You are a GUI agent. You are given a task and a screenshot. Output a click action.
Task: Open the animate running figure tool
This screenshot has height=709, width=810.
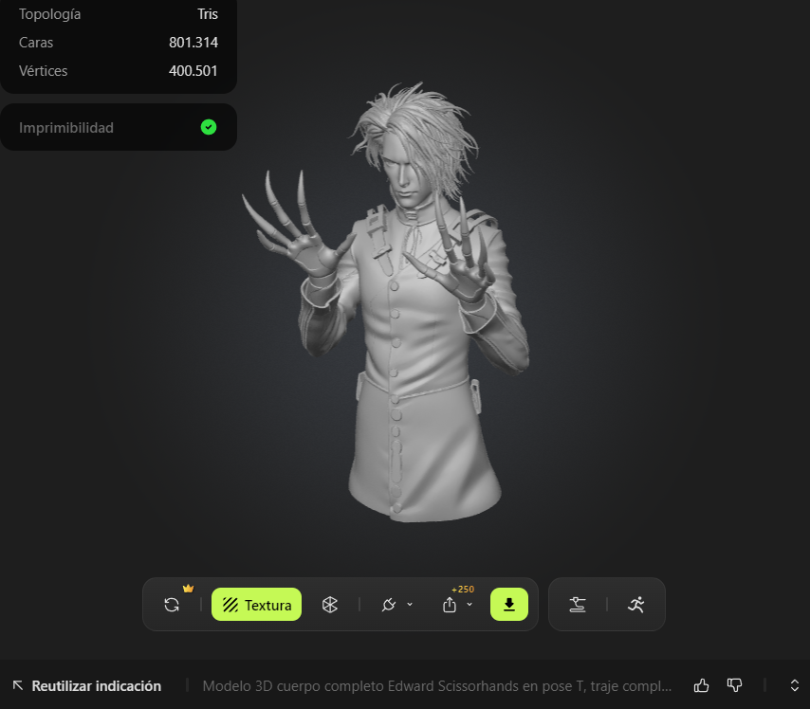coord(636,605)
